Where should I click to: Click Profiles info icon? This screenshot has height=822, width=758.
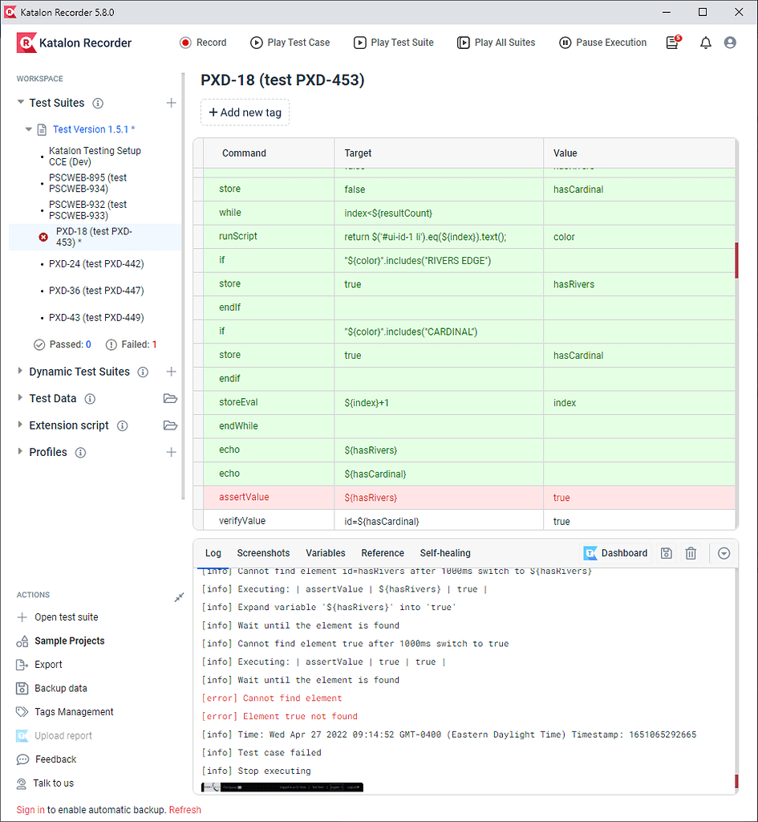tap(81, 453)
